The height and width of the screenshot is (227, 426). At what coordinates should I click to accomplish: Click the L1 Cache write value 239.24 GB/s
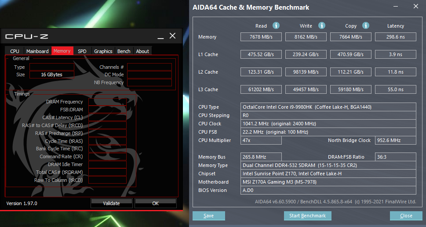[306, 54]
